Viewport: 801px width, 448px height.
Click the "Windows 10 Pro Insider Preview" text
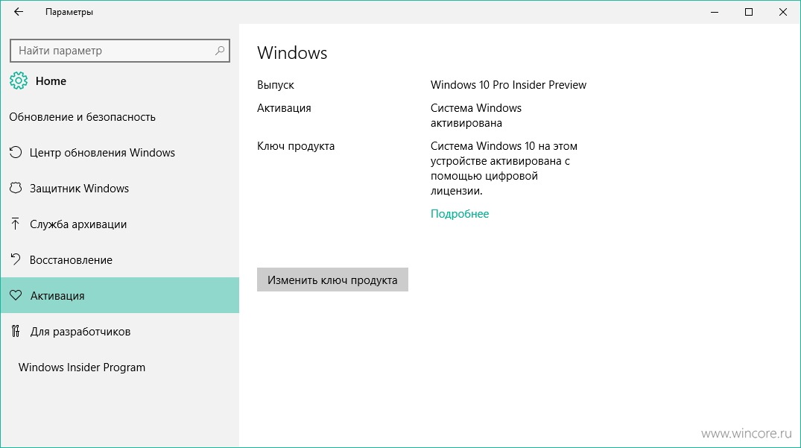tap(508, 85)
